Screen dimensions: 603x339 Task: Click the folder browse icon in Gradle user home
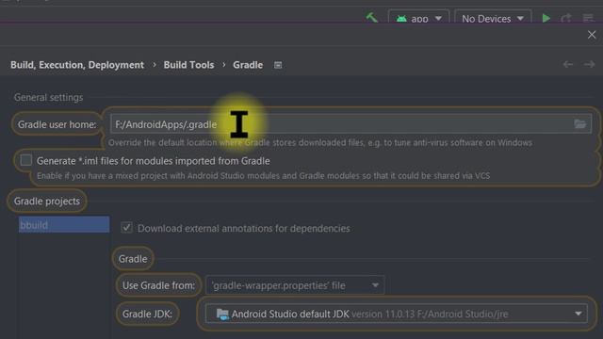pos(579,124)
